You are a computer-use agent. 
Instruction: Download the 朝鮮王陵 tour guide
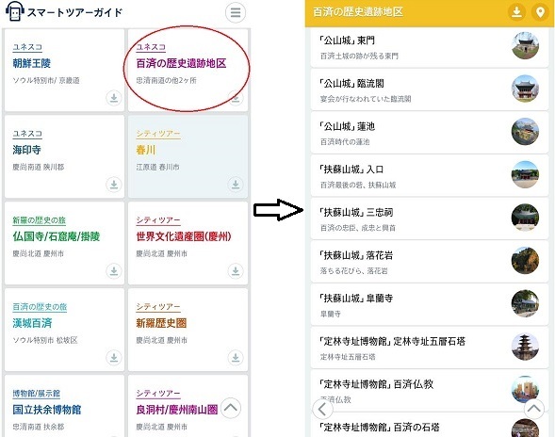[114, 98]
